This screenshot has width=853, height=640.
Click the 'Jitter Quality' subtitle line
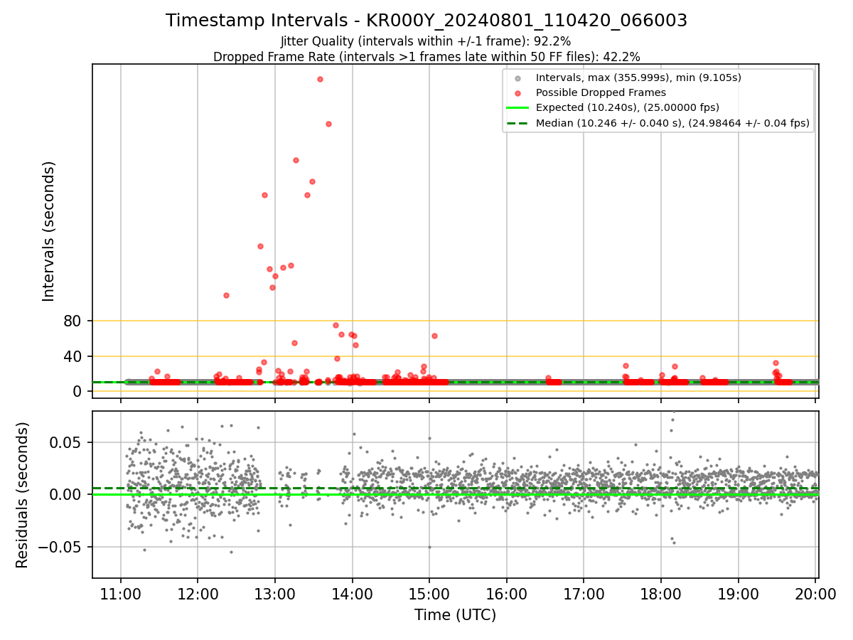point(426,42)
